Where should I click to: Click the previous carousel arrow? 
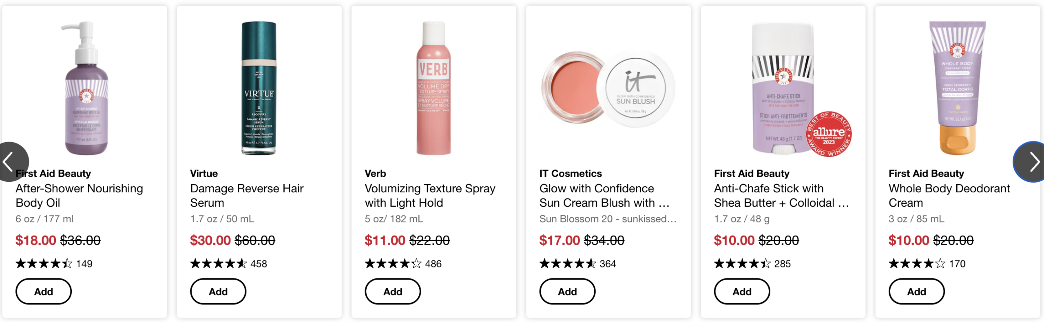pyautogui.click(x=11, y=162)
